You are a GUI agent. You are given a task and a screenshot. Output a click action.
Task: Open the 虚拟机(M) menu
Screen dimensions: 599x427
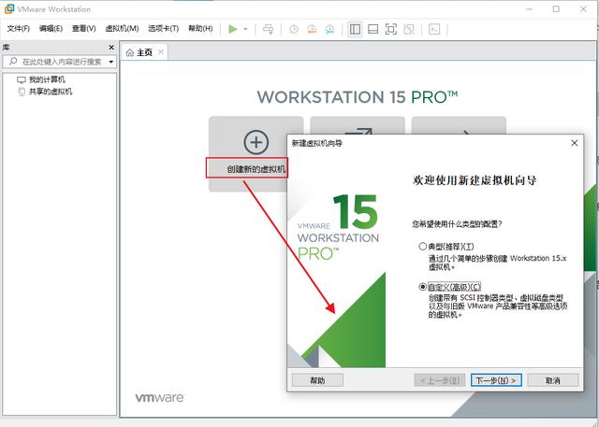click(x=122, y=29)
